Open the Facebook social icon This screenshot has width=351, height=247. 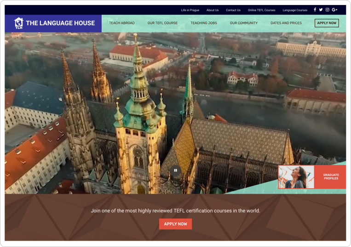tap(315, 10)
